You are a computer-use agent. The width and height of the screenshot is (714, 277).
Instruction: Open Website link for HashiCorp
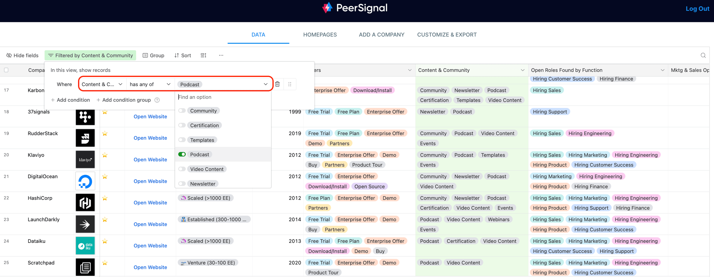click(x=150, y=203)
